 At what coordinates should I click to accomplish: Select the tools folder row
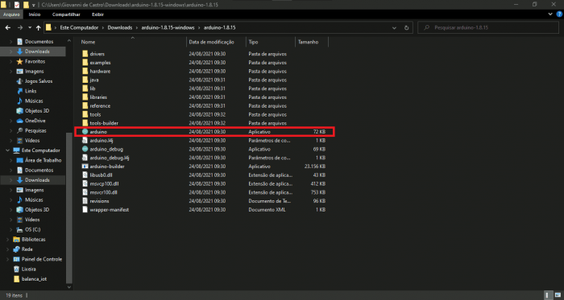(205, 114)
